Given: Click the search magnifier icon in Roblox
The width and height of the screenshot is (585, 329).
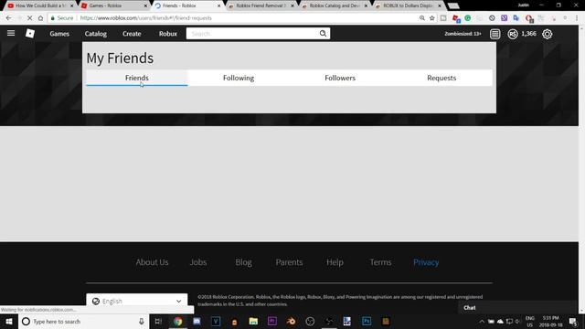Looking at the screenshot, I should coord(323,34).
